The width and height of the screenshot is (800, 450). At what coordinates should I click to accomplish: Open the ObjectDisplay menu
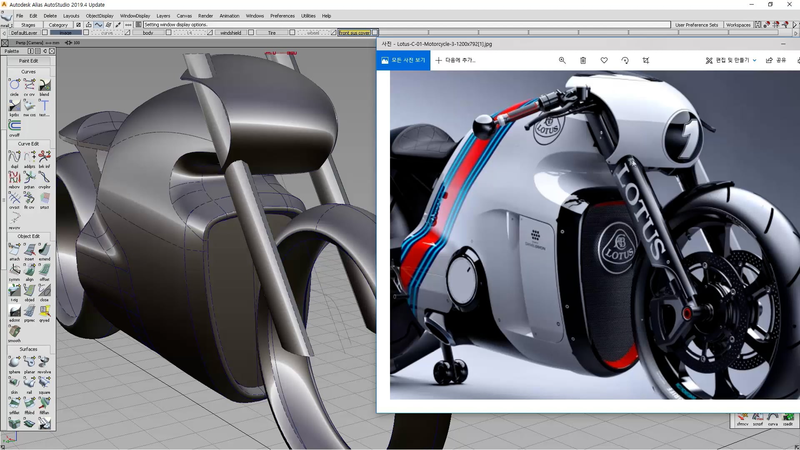click(x=100, y=16)
